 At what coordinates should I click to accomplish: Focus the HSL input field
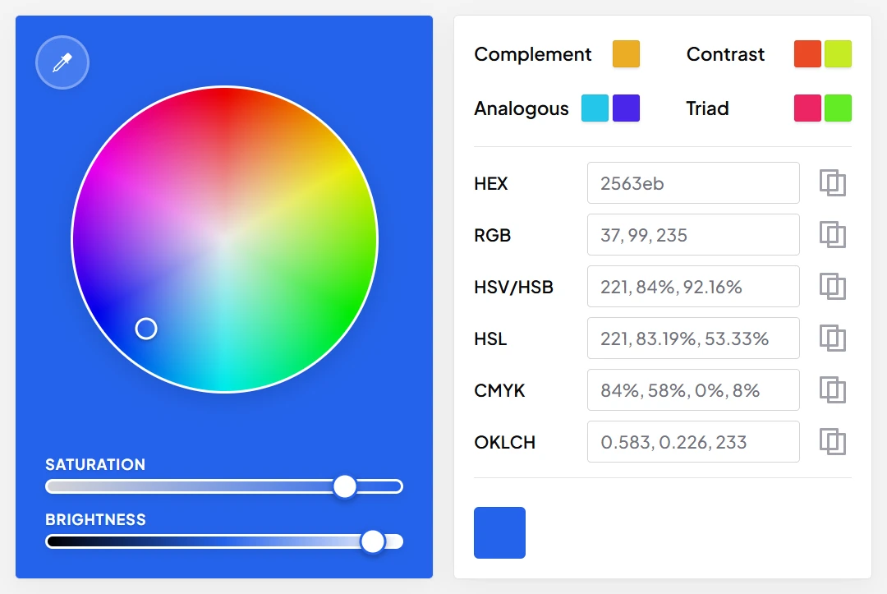pyautogui.click(x=693, y=338)
